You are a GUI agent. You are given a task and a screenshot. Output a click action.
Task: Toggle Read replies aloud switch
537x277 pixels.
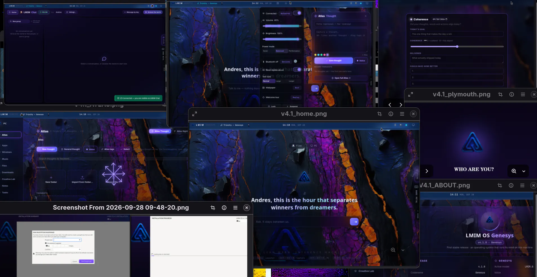297,70
